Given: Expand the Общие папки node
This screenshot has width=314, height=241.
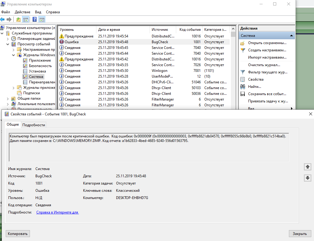Looking at the screenshot, I should coord(8,99).
